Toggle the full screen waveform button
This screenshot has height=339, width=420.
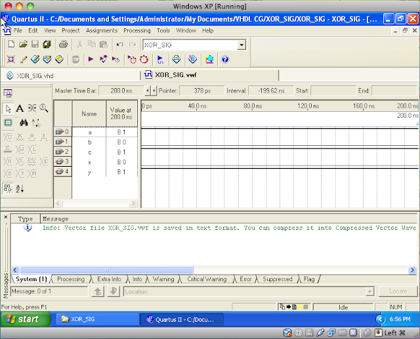click(8, 123)
